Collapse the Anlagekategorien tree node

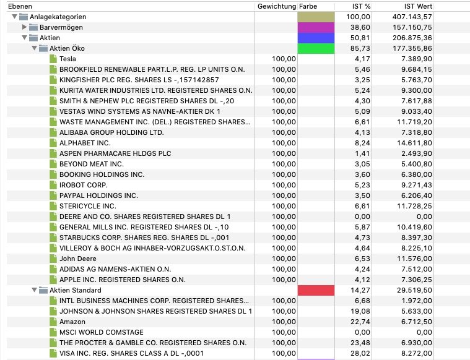click(x=14, y=17)
